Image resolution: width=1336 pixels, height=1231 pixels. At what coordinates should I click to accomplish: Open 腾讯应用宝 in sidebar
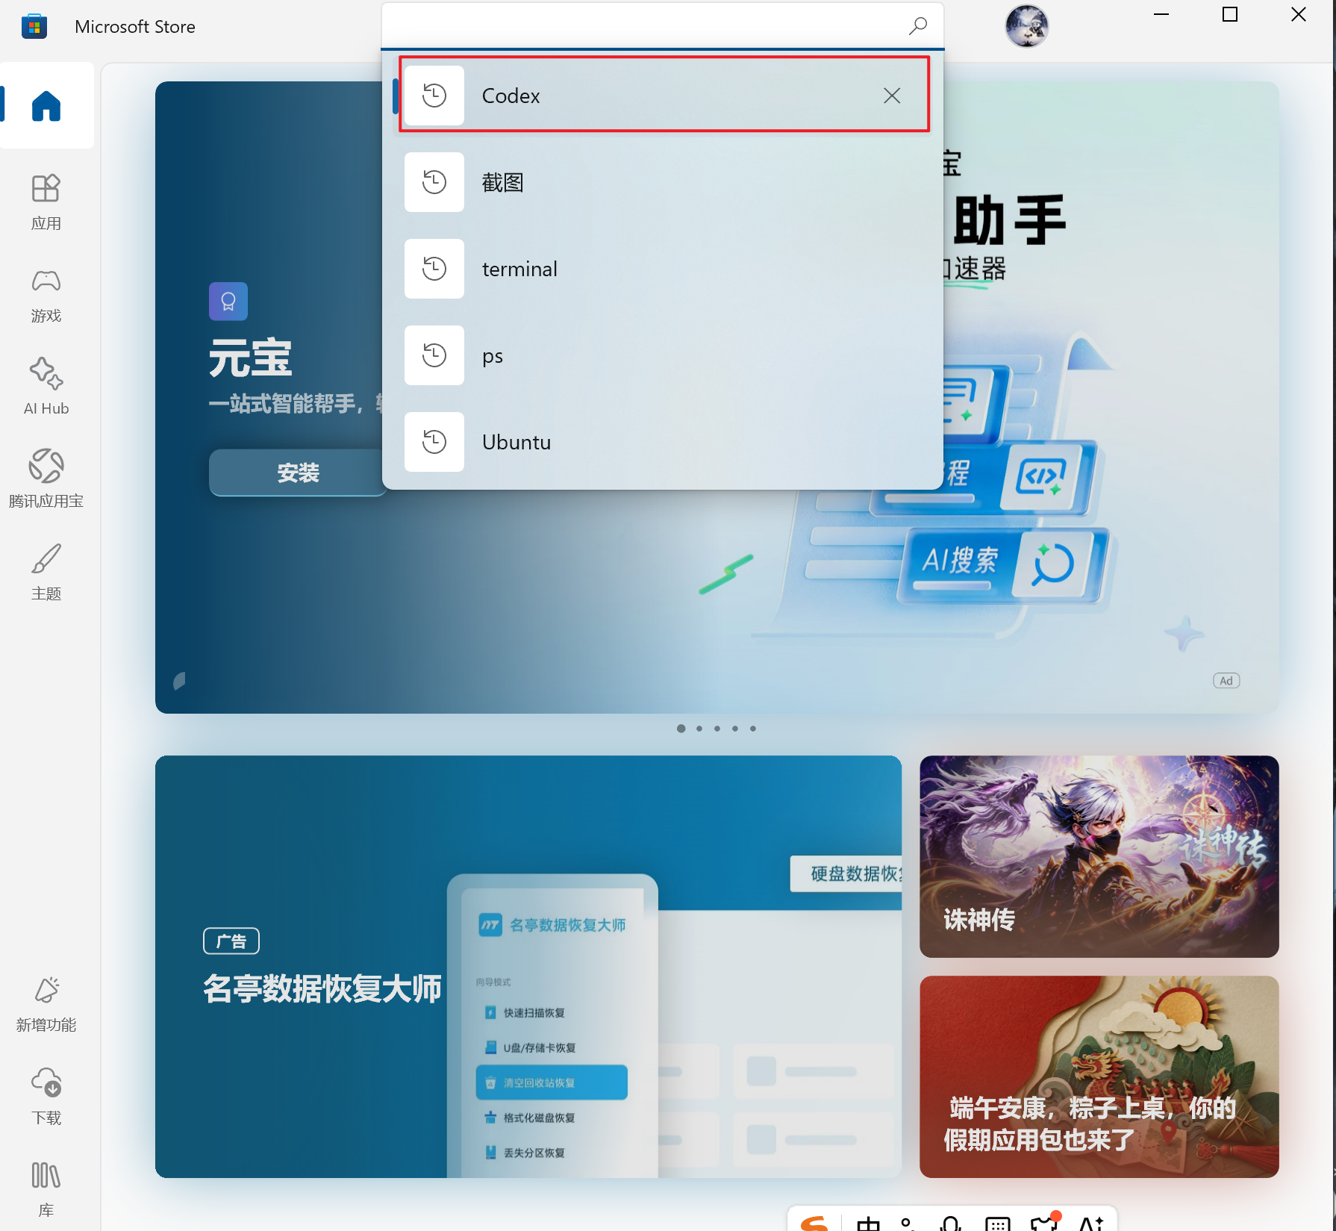click(x=46, y=479)
